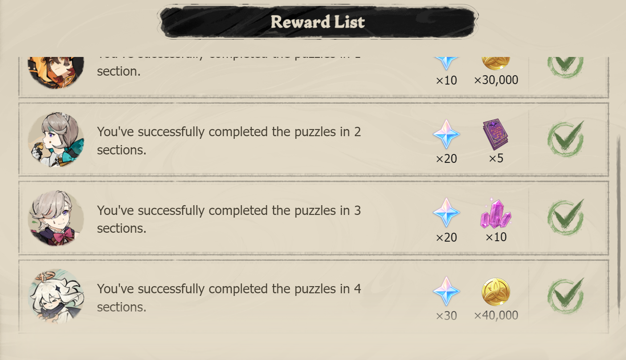This screenshot has height=360, width=626.
Task: Click the partially visible top row checkmark
Action: (565, 67)
